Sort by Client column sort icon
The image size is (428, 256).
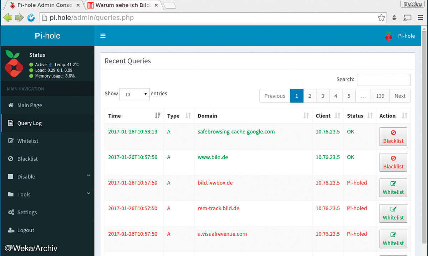click(338, 116)
